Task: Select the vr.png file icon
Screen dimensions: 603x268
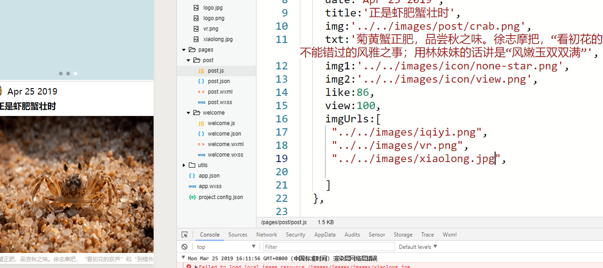Action: [x=196, y=29]
